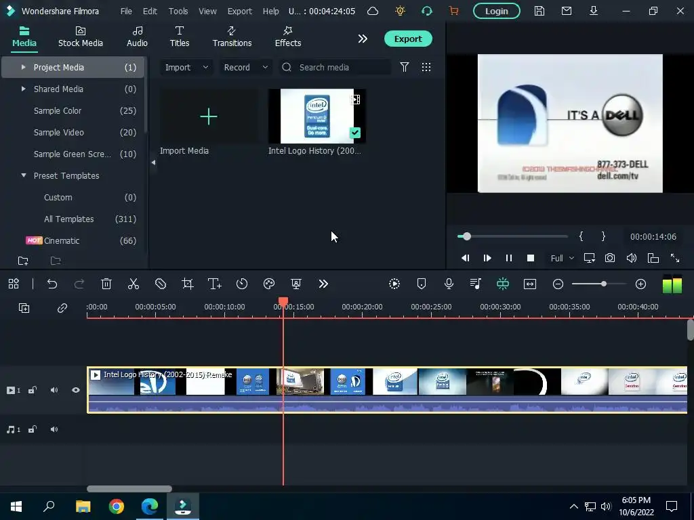The height and width of the screenshot is (520, 694).
Task: Select Sample Color category
Action: coord(73,110)
